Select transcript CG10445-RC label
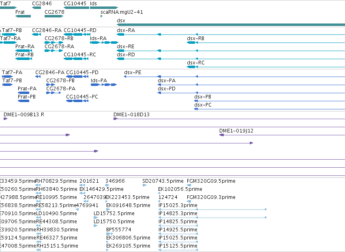 (x=80, y=55)
